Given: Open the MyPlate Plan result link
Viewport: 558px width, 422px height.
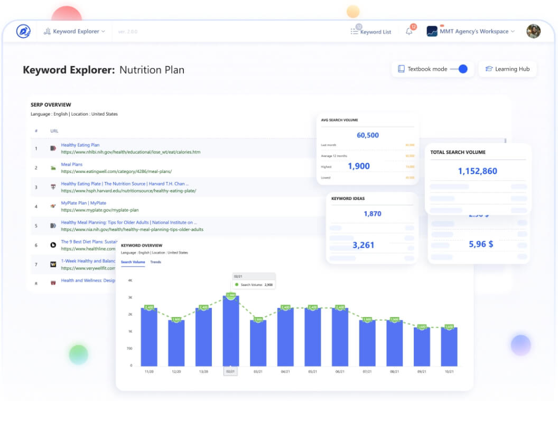Looking at the screenshot, I should click(83, 203).
